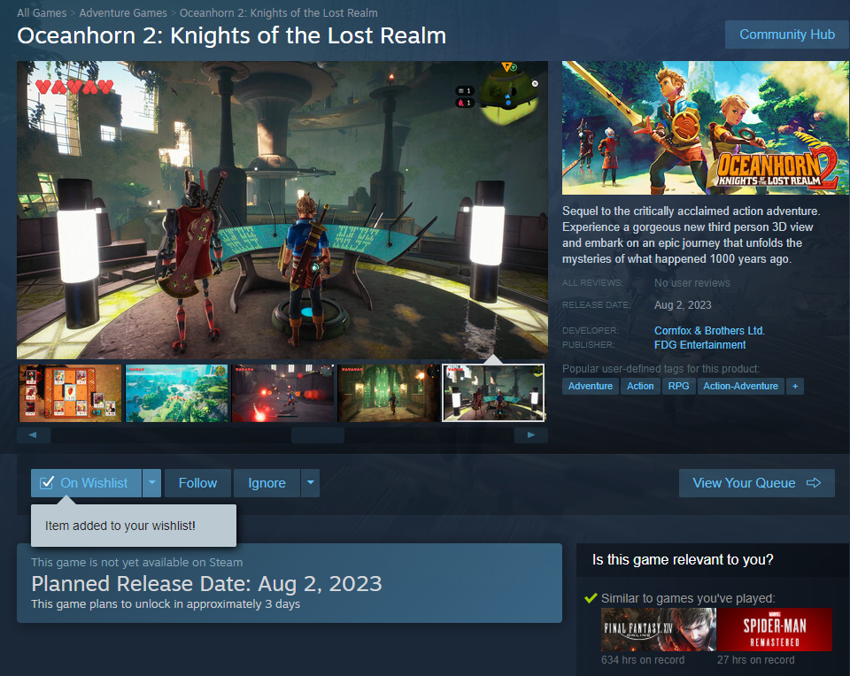This screenshot has height=676, width=850.
Task: Click the plus button to add tags
Action: [795, 386]
